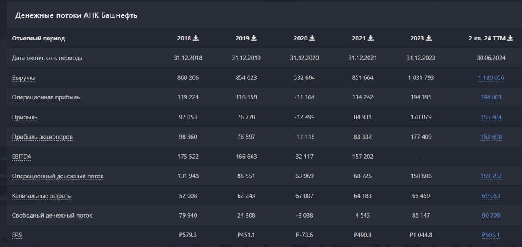Click the download icon beside 2021
The image size is (522, 247).
(371, 38)
